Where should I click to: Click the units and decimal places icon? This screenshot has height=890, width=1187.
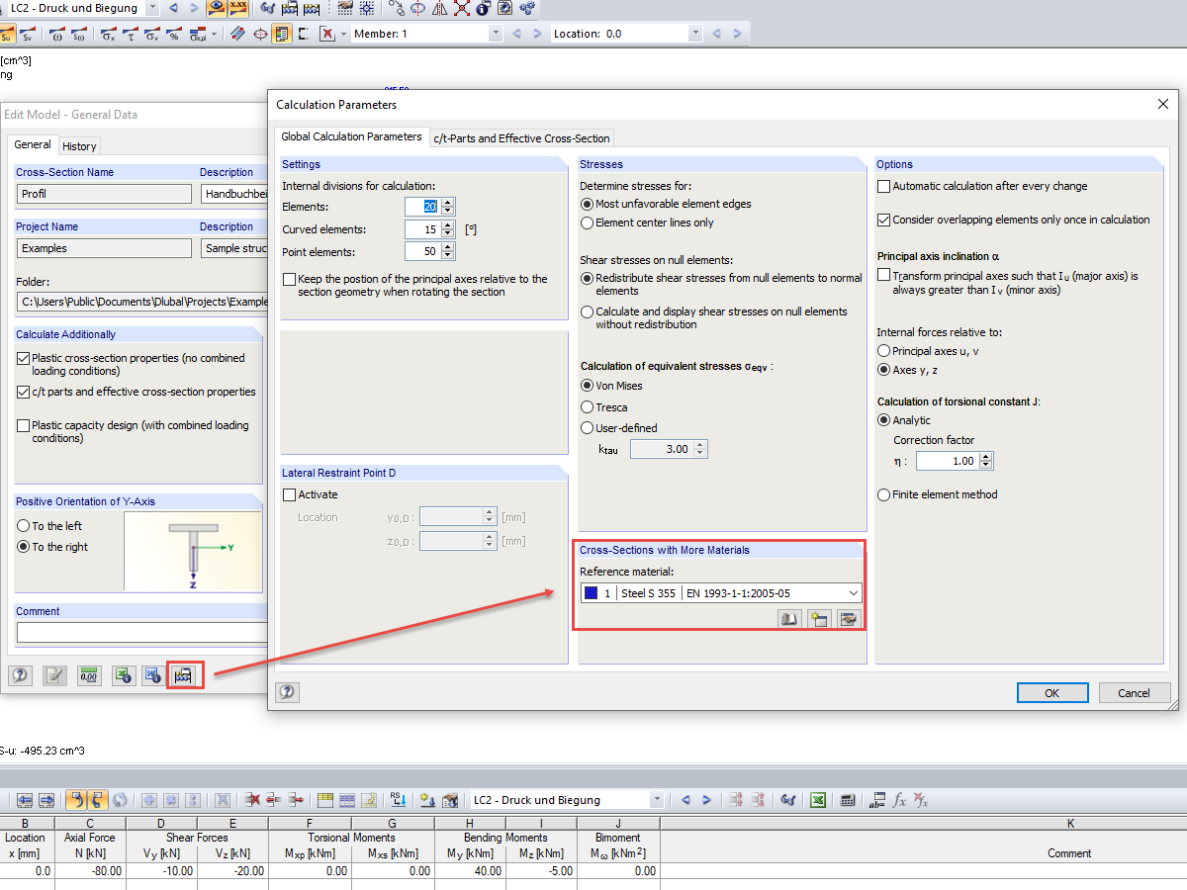(x=89, y=675)
